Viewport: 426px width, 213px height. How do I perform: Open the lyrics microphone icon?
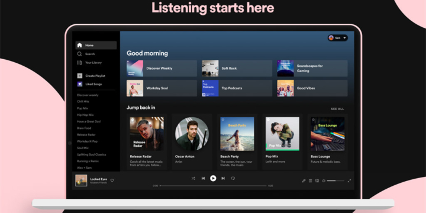pos(304,180)
